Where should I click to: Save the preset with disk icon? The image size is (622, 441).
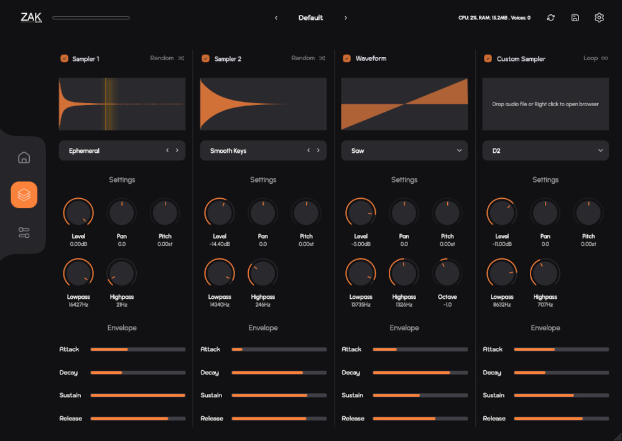click(x=575, y=18)
